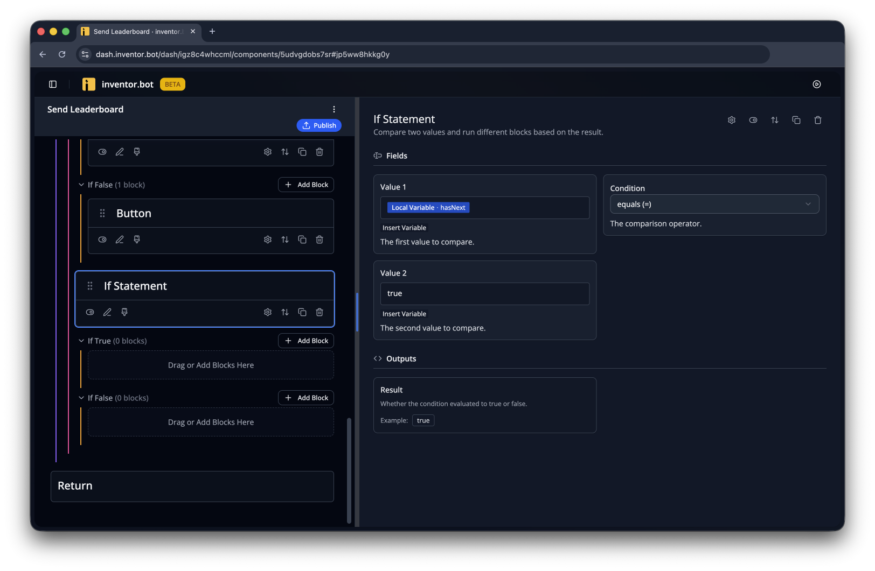This screenshot has height=571, width=875.
Task: Open the play/run icon at top right
Action: tap(817, 84)
